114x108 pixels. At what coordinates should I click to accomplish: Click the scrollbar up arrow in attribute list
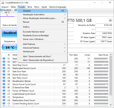pyautogui.click(x=111, y=55)
